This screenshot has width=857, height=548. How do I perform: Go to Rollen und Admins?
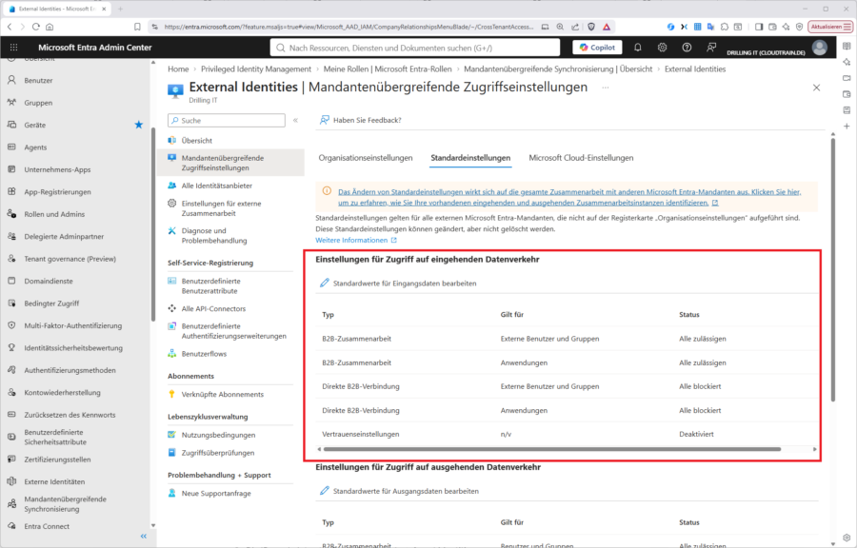[x=54, y=214]
